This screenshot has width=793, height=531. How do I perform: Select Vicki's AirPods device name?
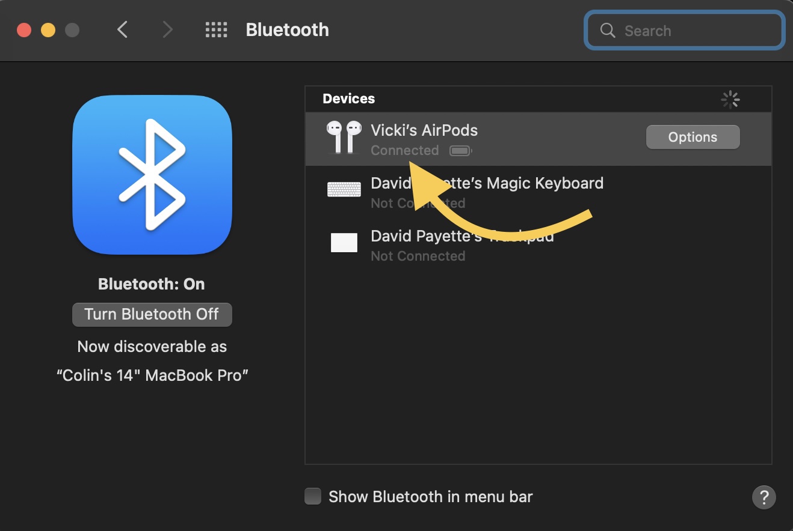point(424,130)
